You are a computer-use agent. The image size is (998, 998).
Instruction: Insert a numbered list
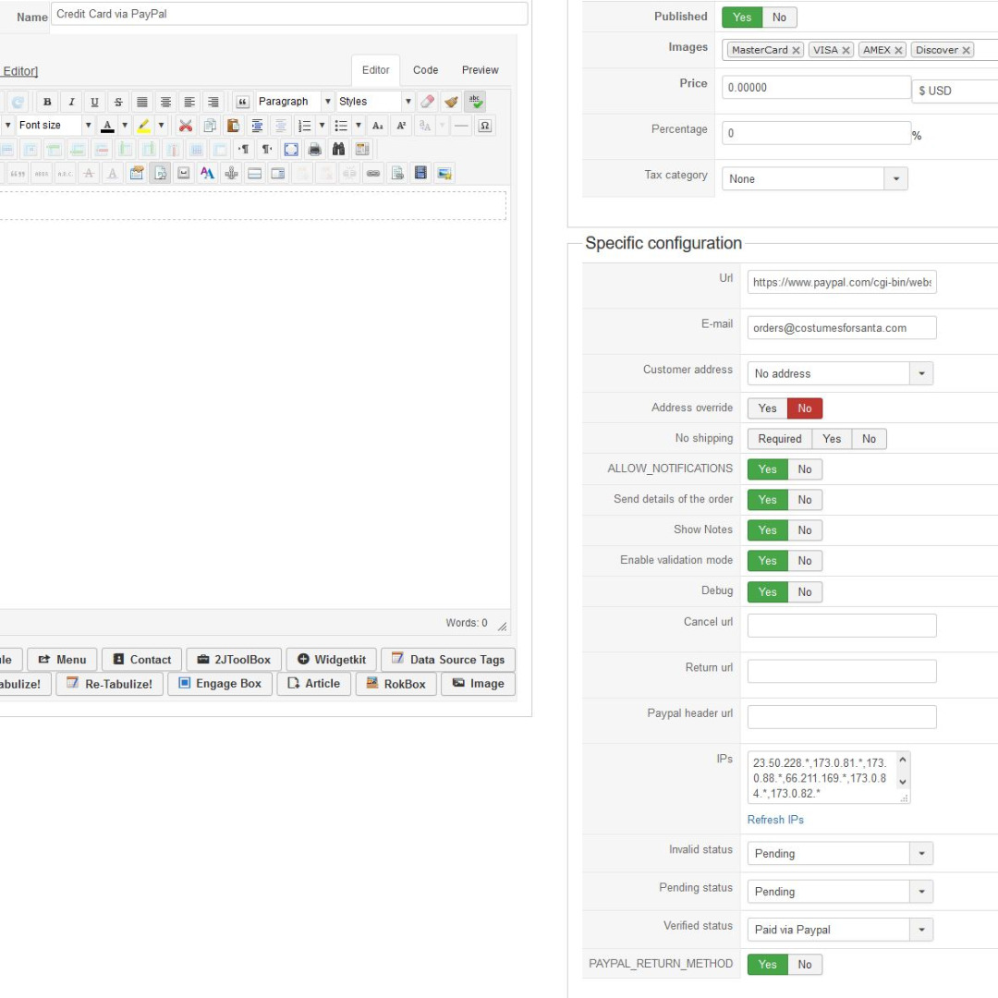[305, 126]
